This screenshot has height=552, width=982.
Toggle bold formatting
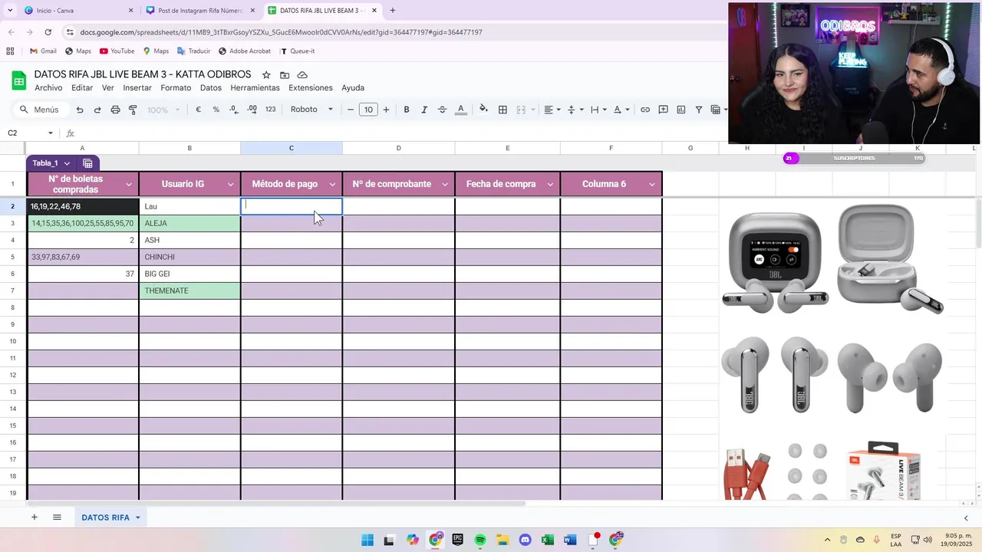tap(407, 110)
